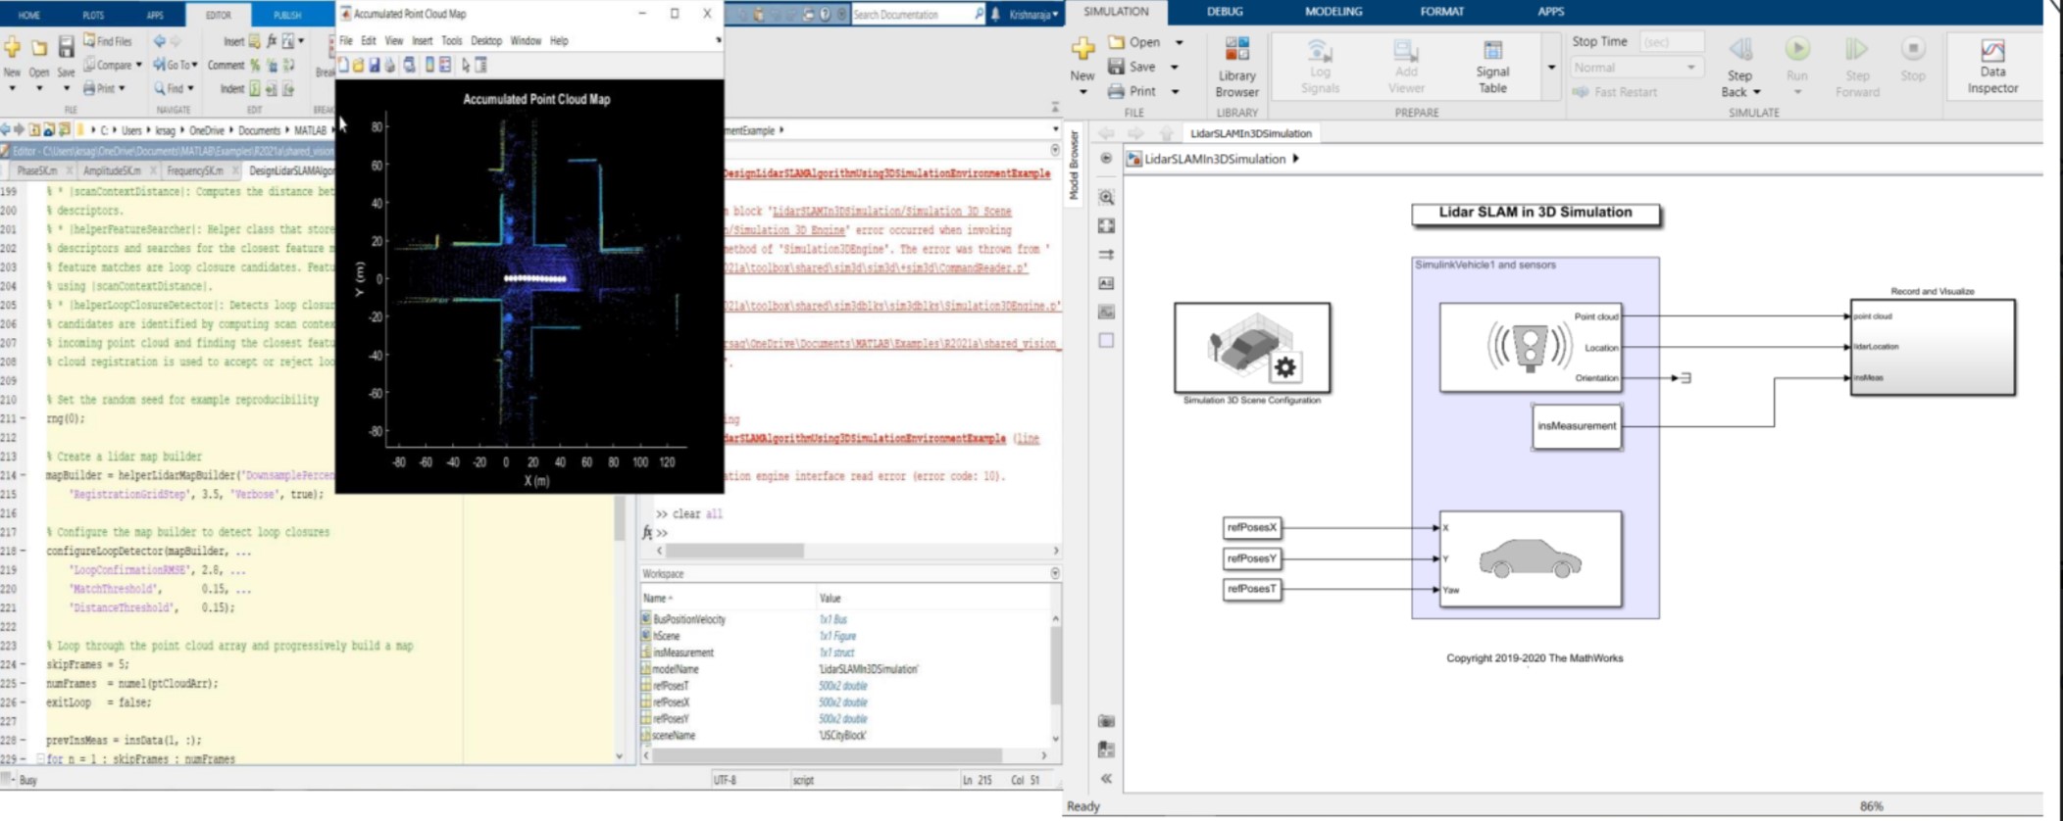Click the New model icon in Simulink
This screenshot has width=2063, height=821.
coord(1082,49)
